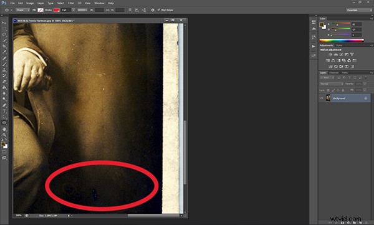Toggle link between shape width and height

point(108,10)
